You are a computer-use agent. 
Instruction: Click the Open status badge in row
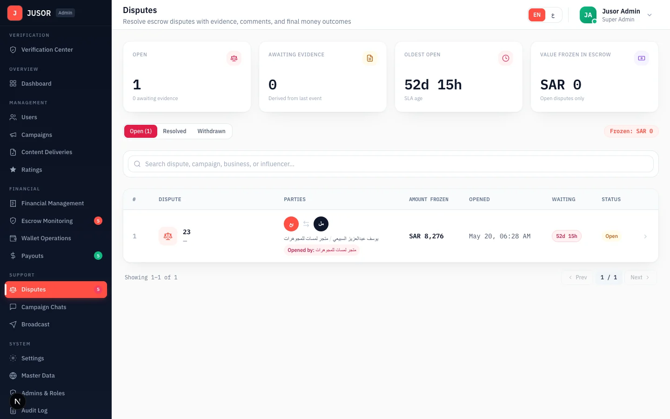611,236
